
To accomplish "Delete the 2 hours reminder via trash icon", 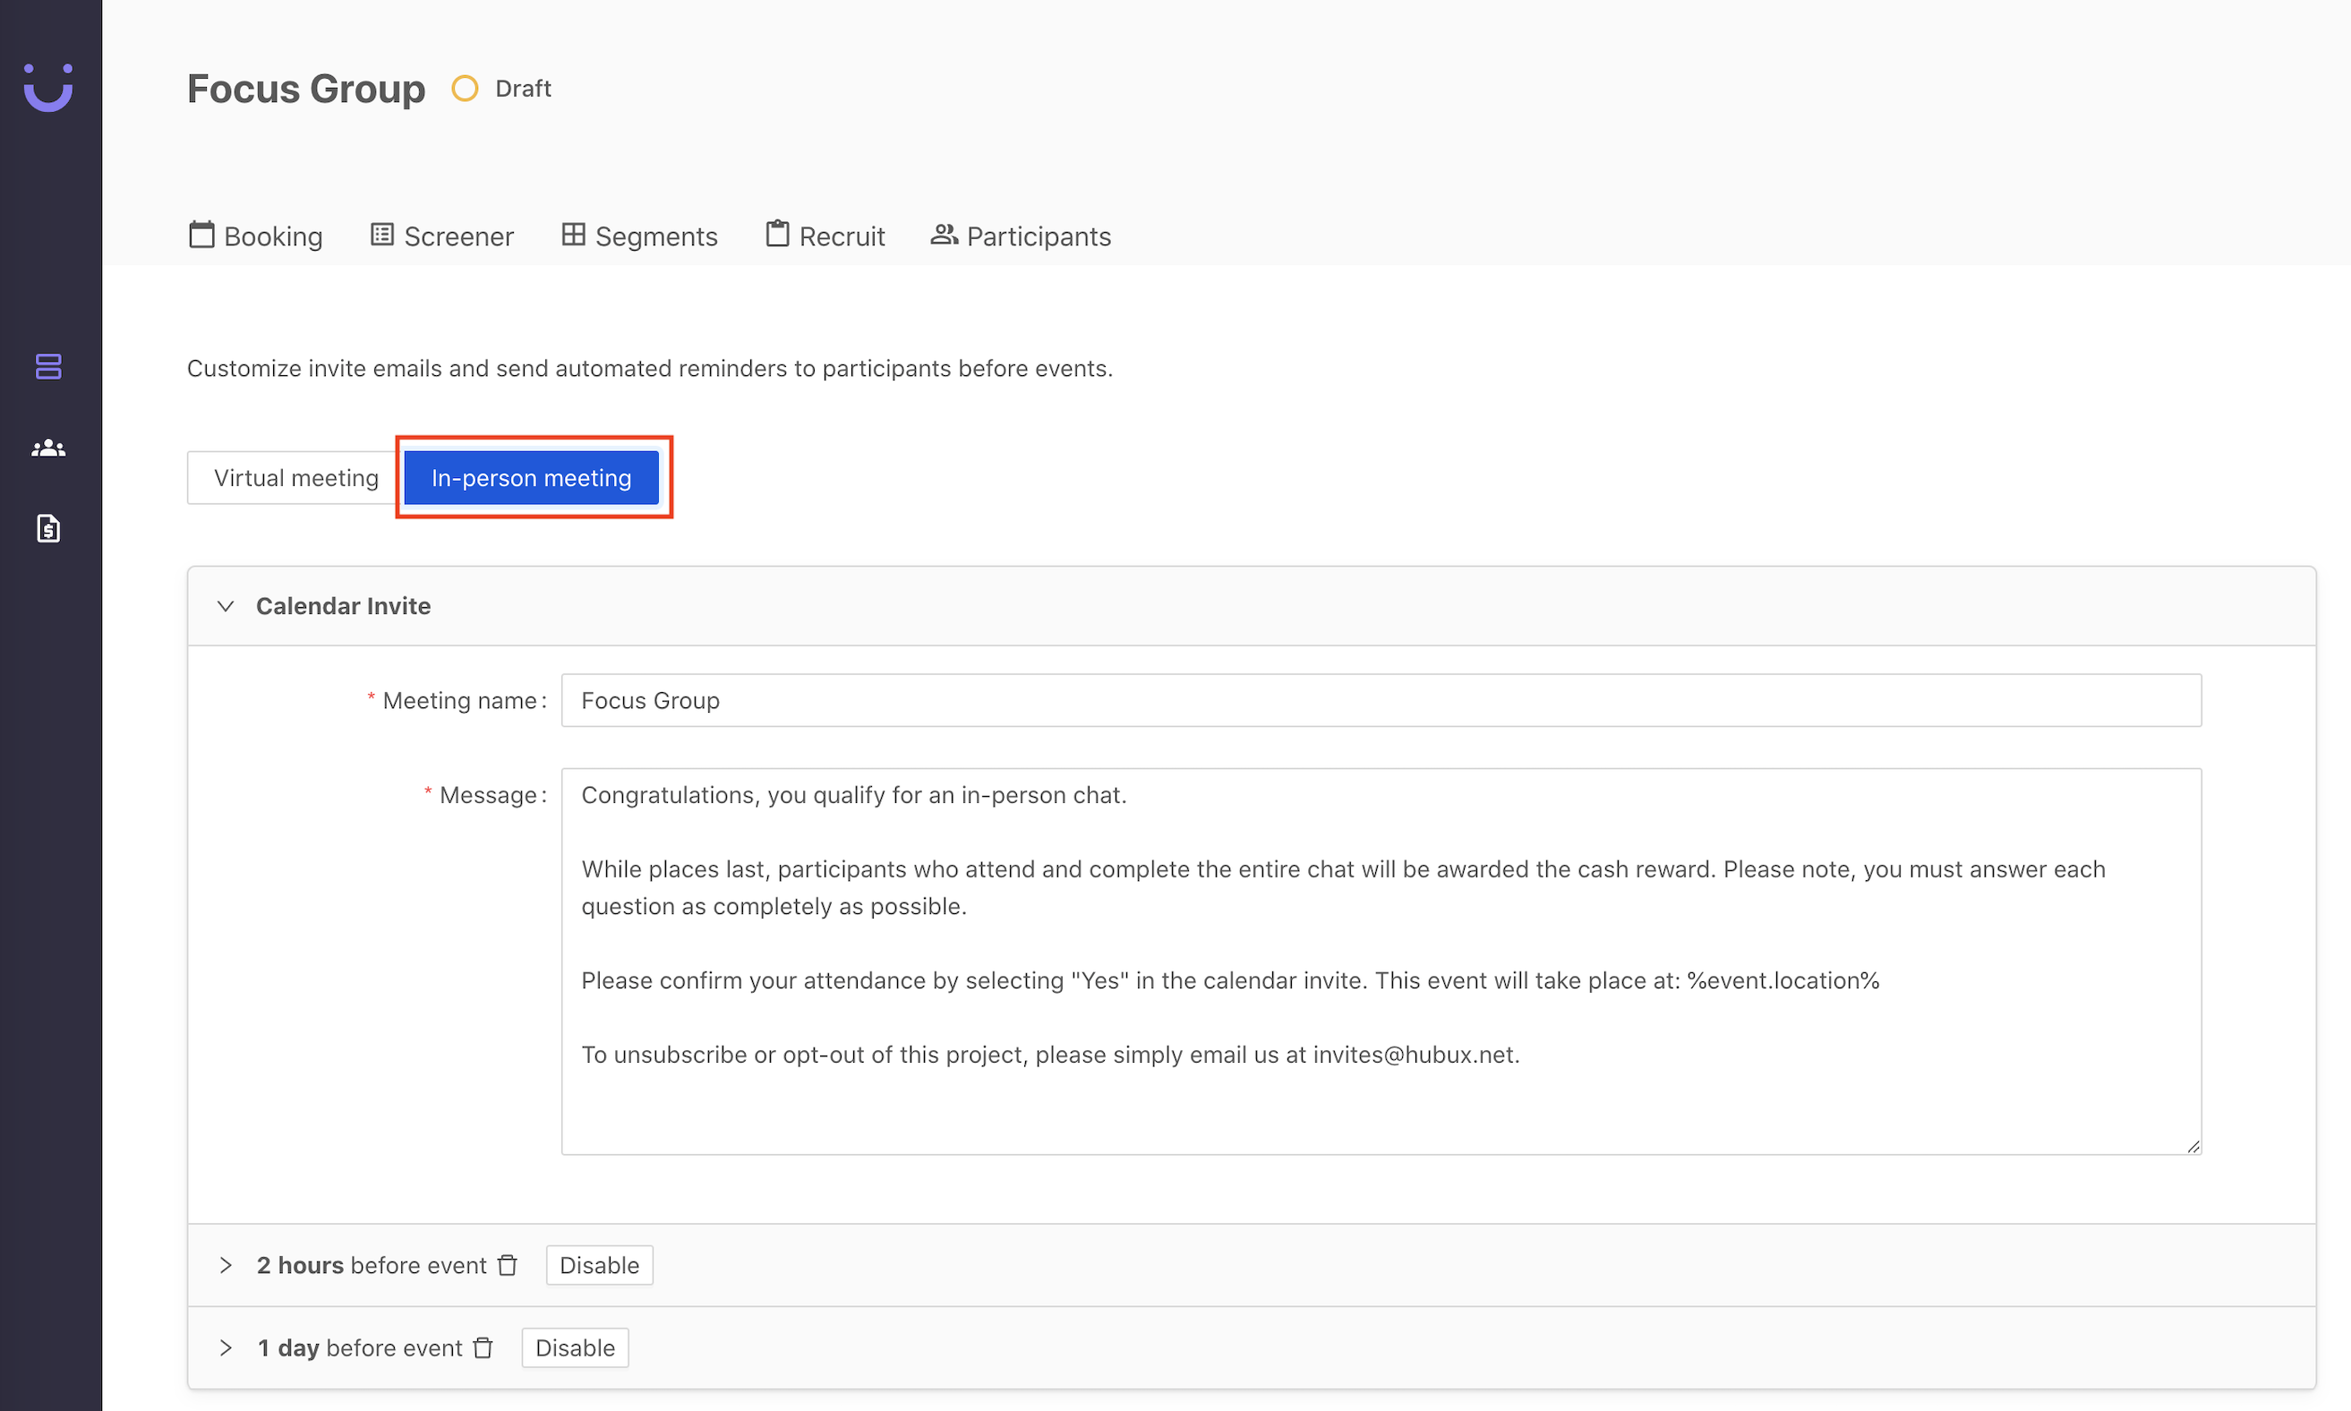I will point(508,1264).
